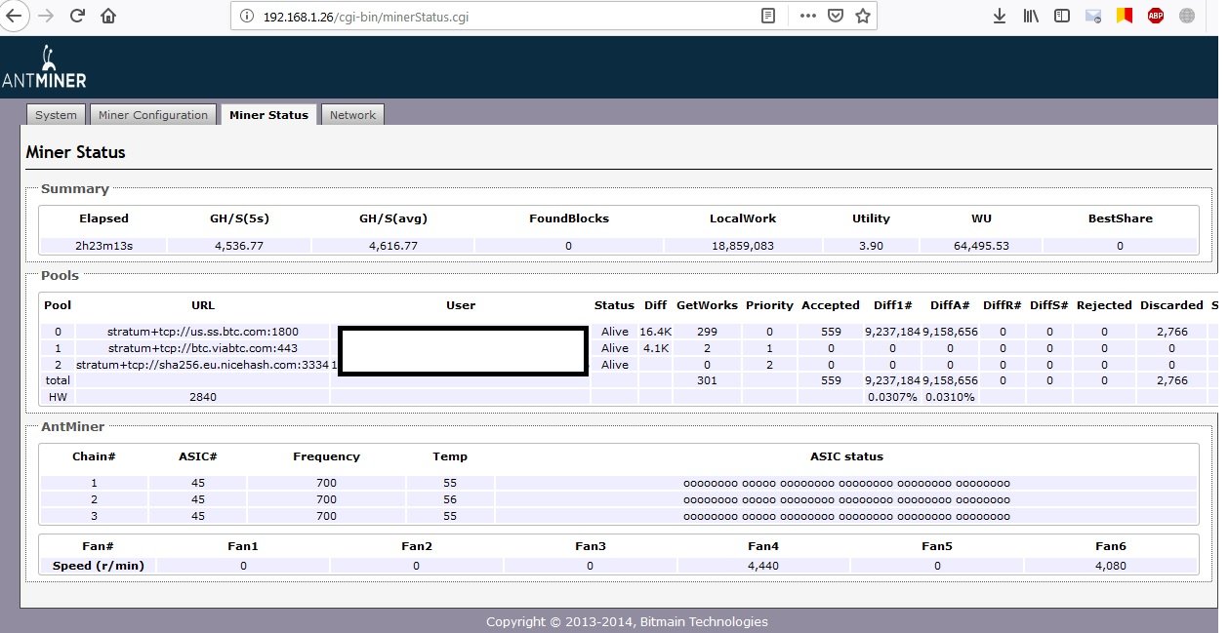Select the Miner Status tab
This screenshot has width=1229, height=633.
[x=268, y=115]
